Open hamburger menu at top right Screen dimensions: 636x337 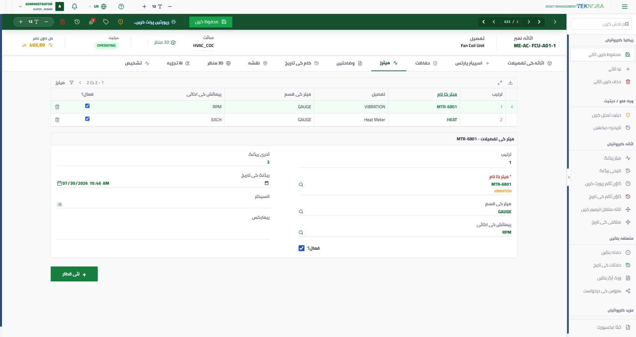click(625, 7)
